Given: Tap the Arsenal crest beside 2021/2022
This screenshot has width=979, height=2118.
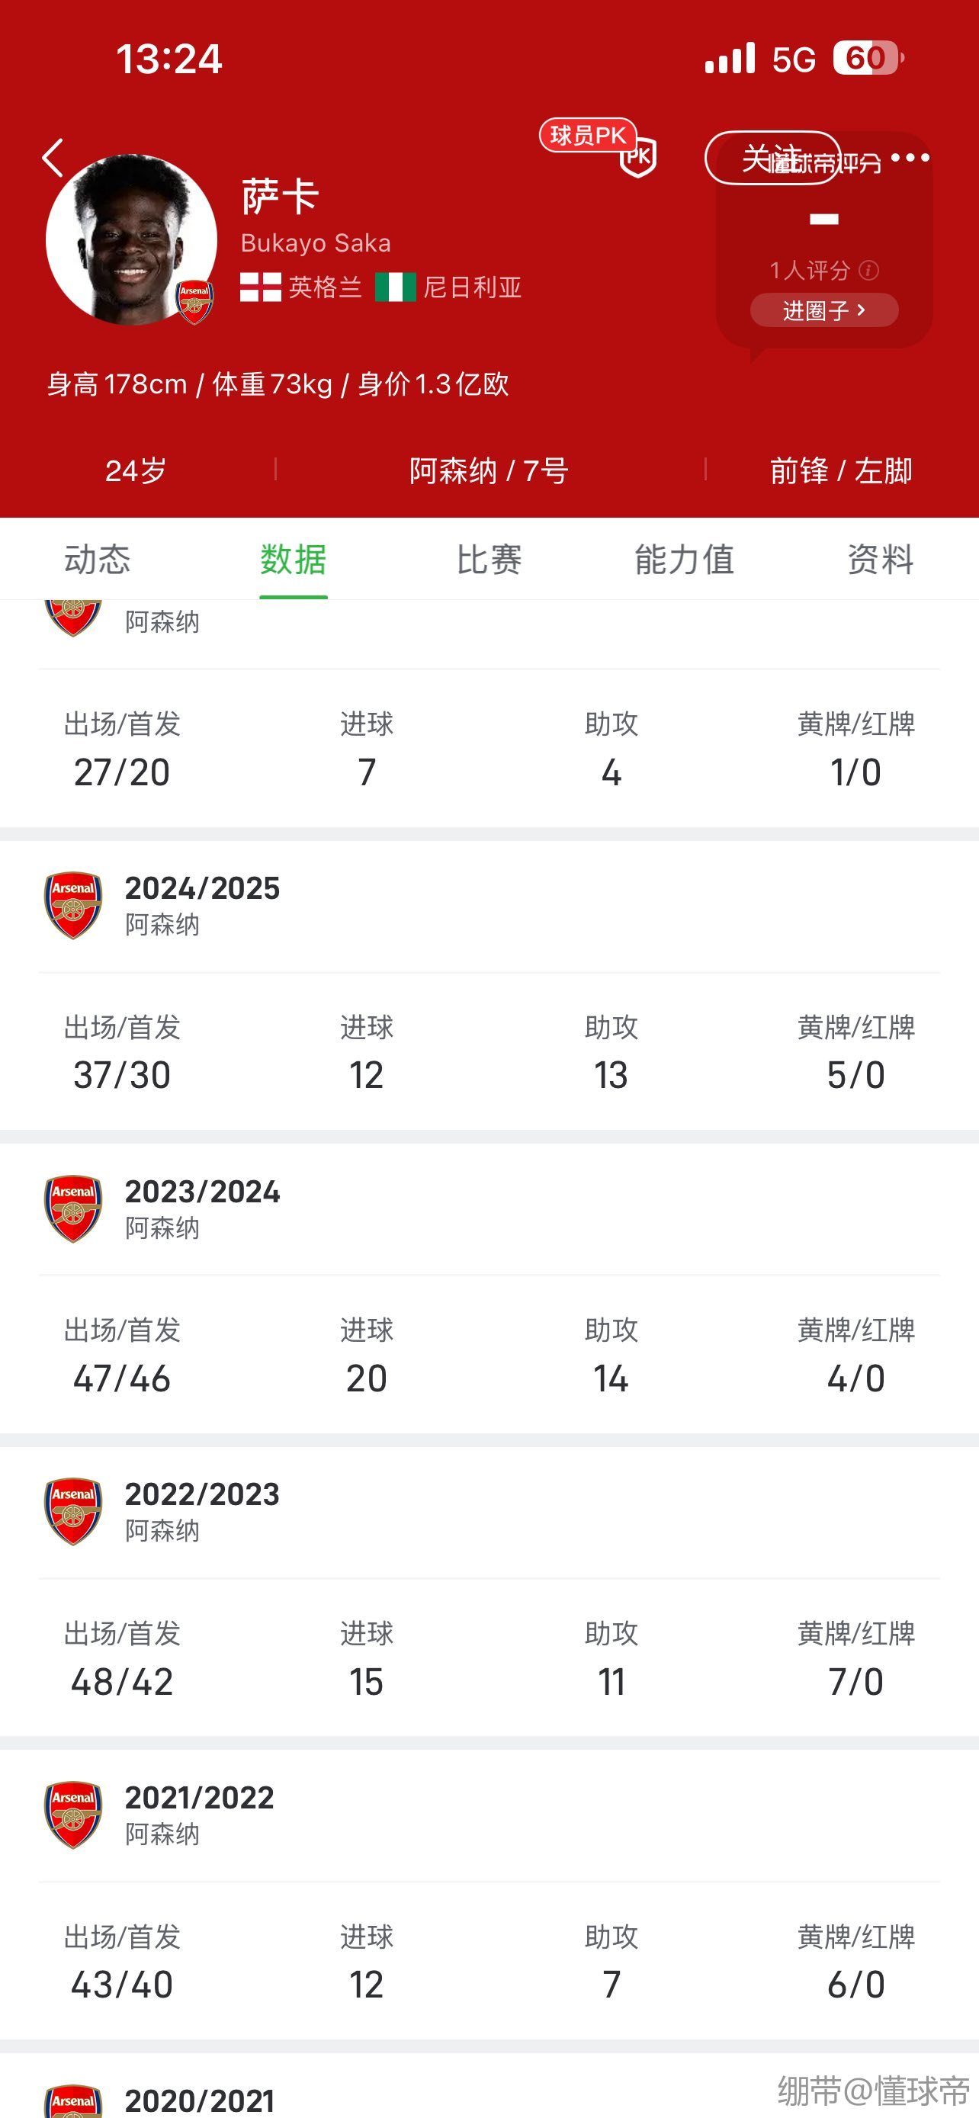Looking at the screenshot, I should pyautogui.click(x=72, y=1815).
